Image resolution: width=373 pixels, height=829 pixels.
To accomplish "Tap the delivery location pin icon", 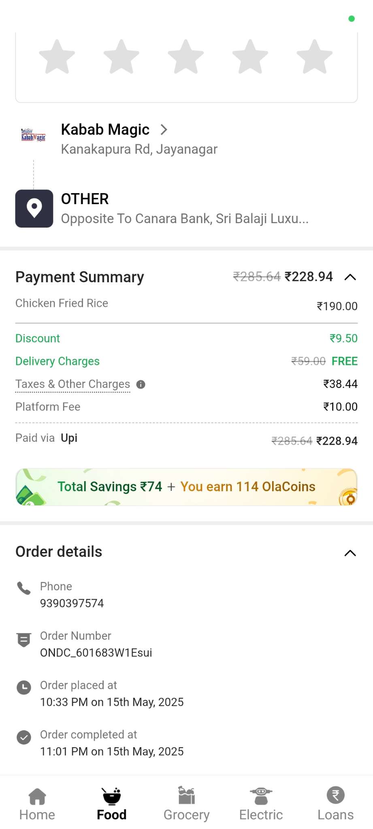I will [x=34, y=209].
